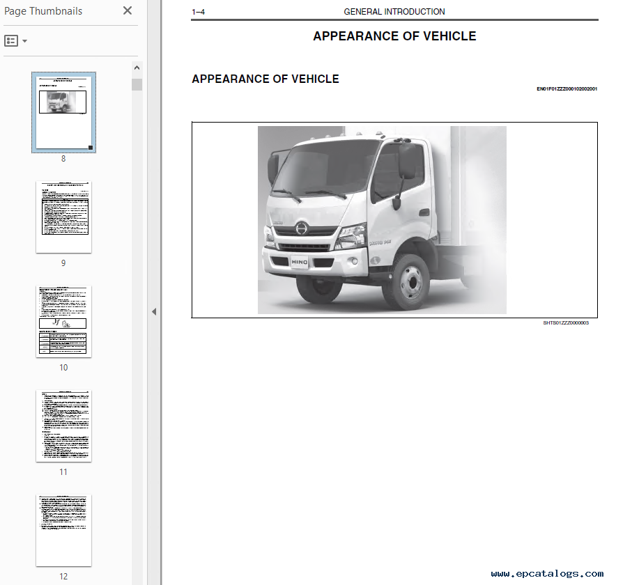
Task: Click the Page Thumbnails panel title
Action: point(43,11)
